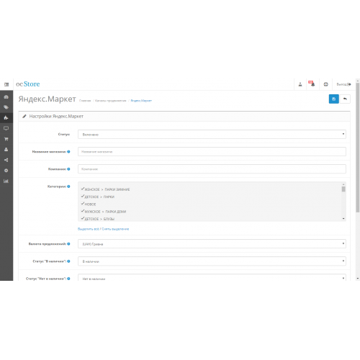The image size is (360, 360).
Task: Open the Design monitor icon in the sidebar
Action: pyautogui.click(x=6, y=128)
